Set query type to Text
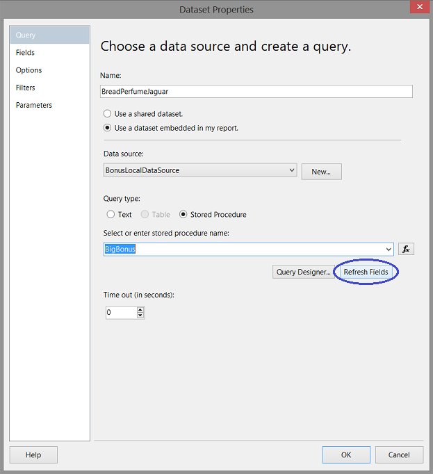This screenshot has height=474, width=433. click(x=111, y=215)
